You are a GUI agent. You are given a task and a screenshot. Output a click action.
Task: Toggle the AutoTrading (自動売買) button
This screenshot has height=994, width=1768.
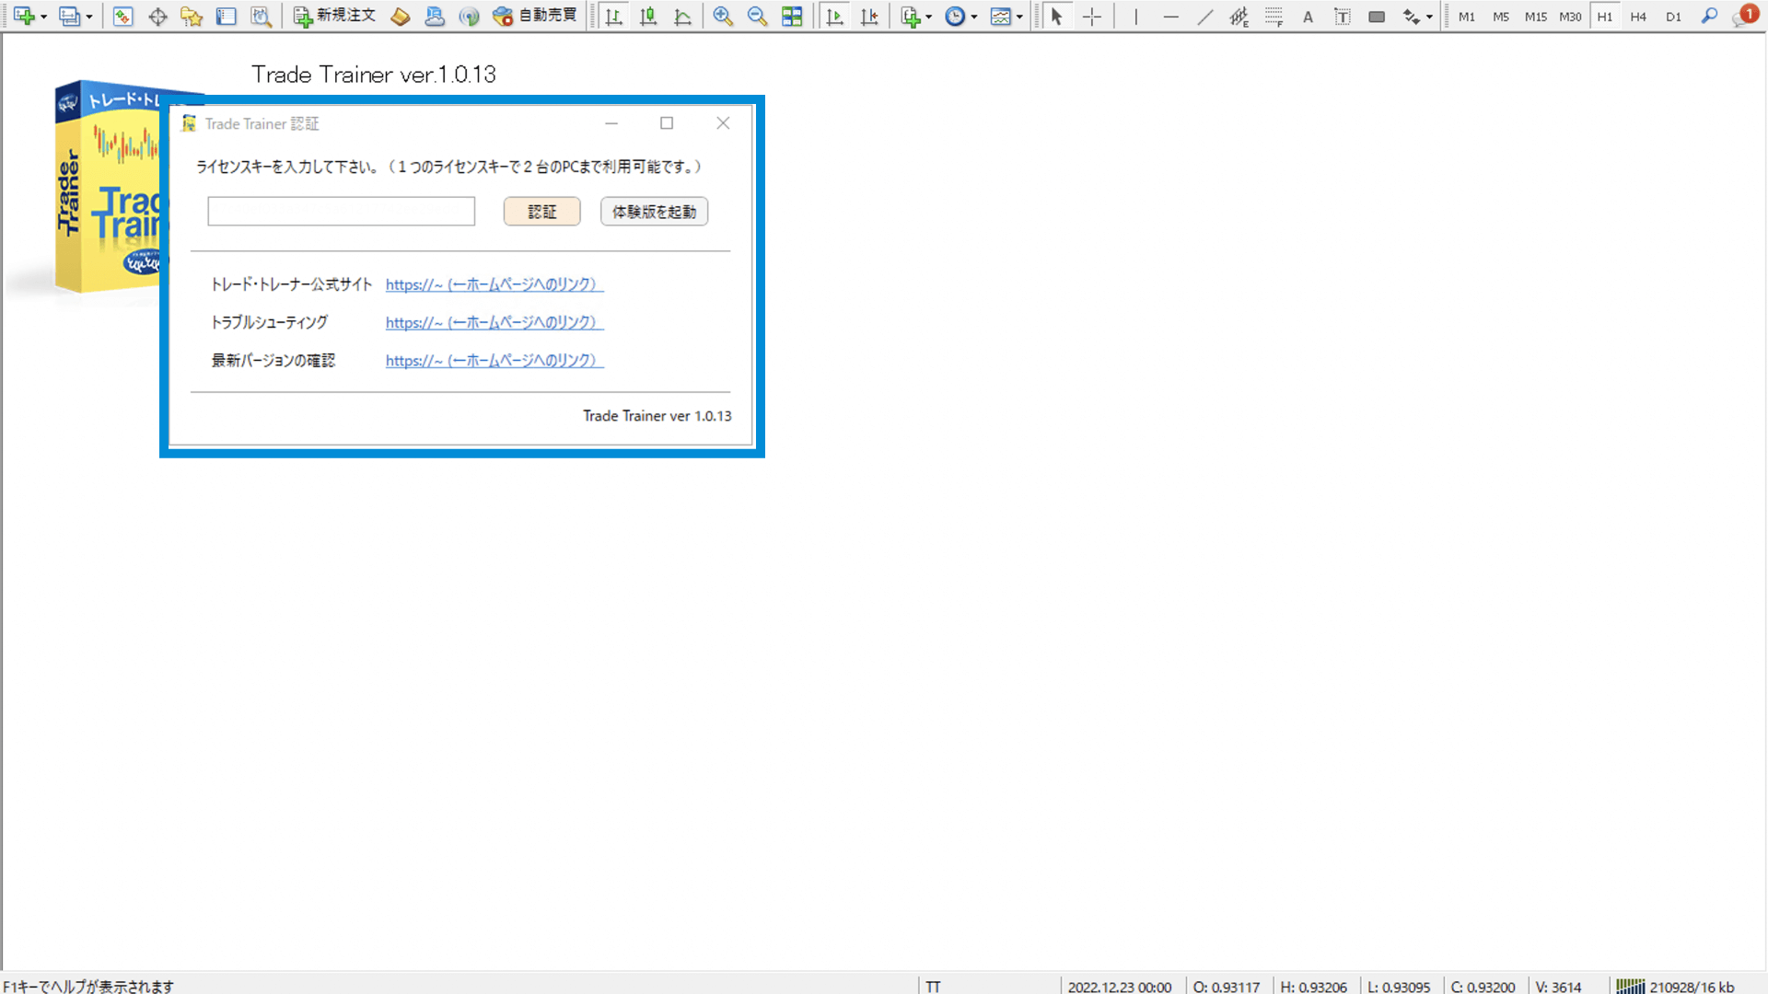(535, 16)
